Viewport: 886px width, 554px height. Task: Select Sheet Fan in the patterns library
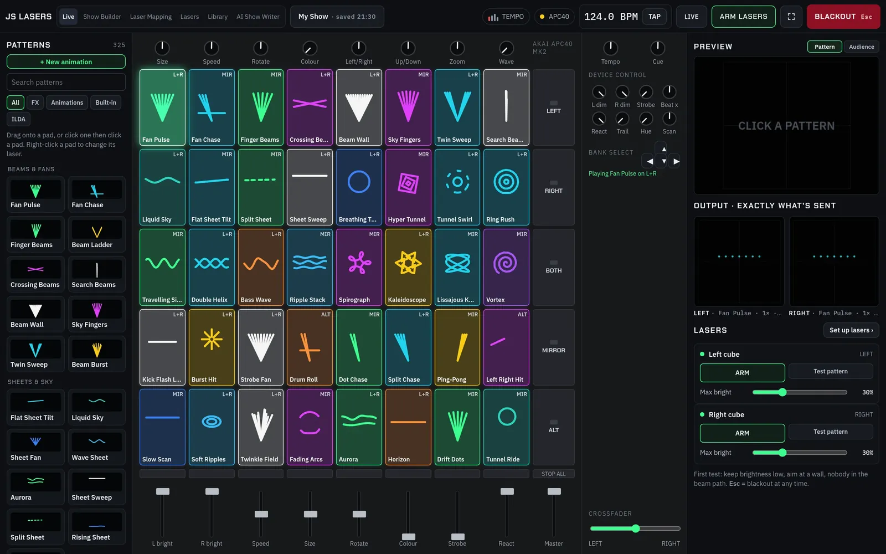coord(35,447)
